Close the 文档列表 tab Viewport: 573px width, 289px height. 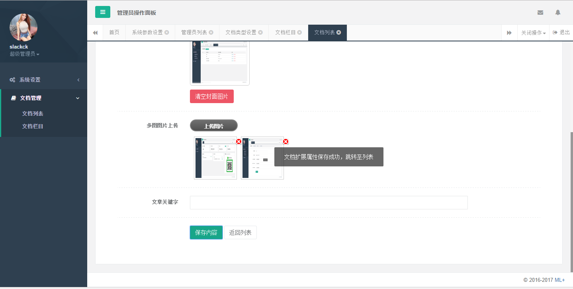coord(338,33)
